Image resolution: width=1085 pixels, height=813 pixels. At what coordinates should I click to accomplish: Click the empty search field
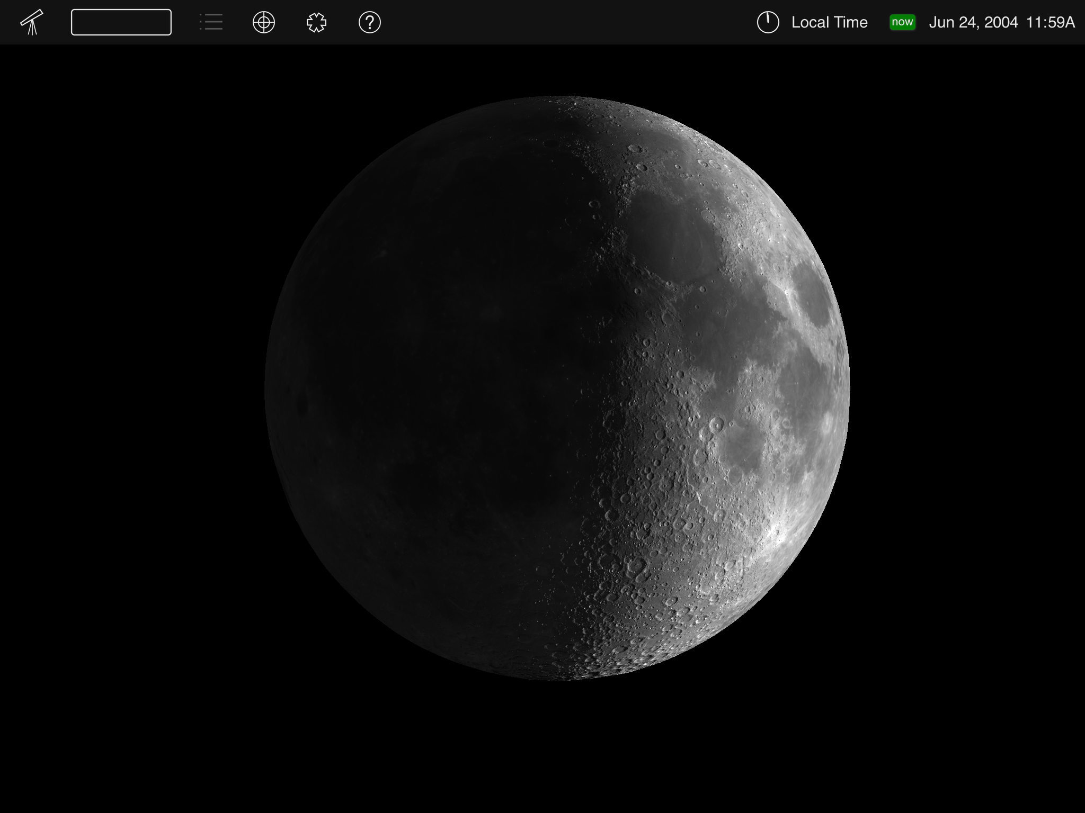coord(121,22)
